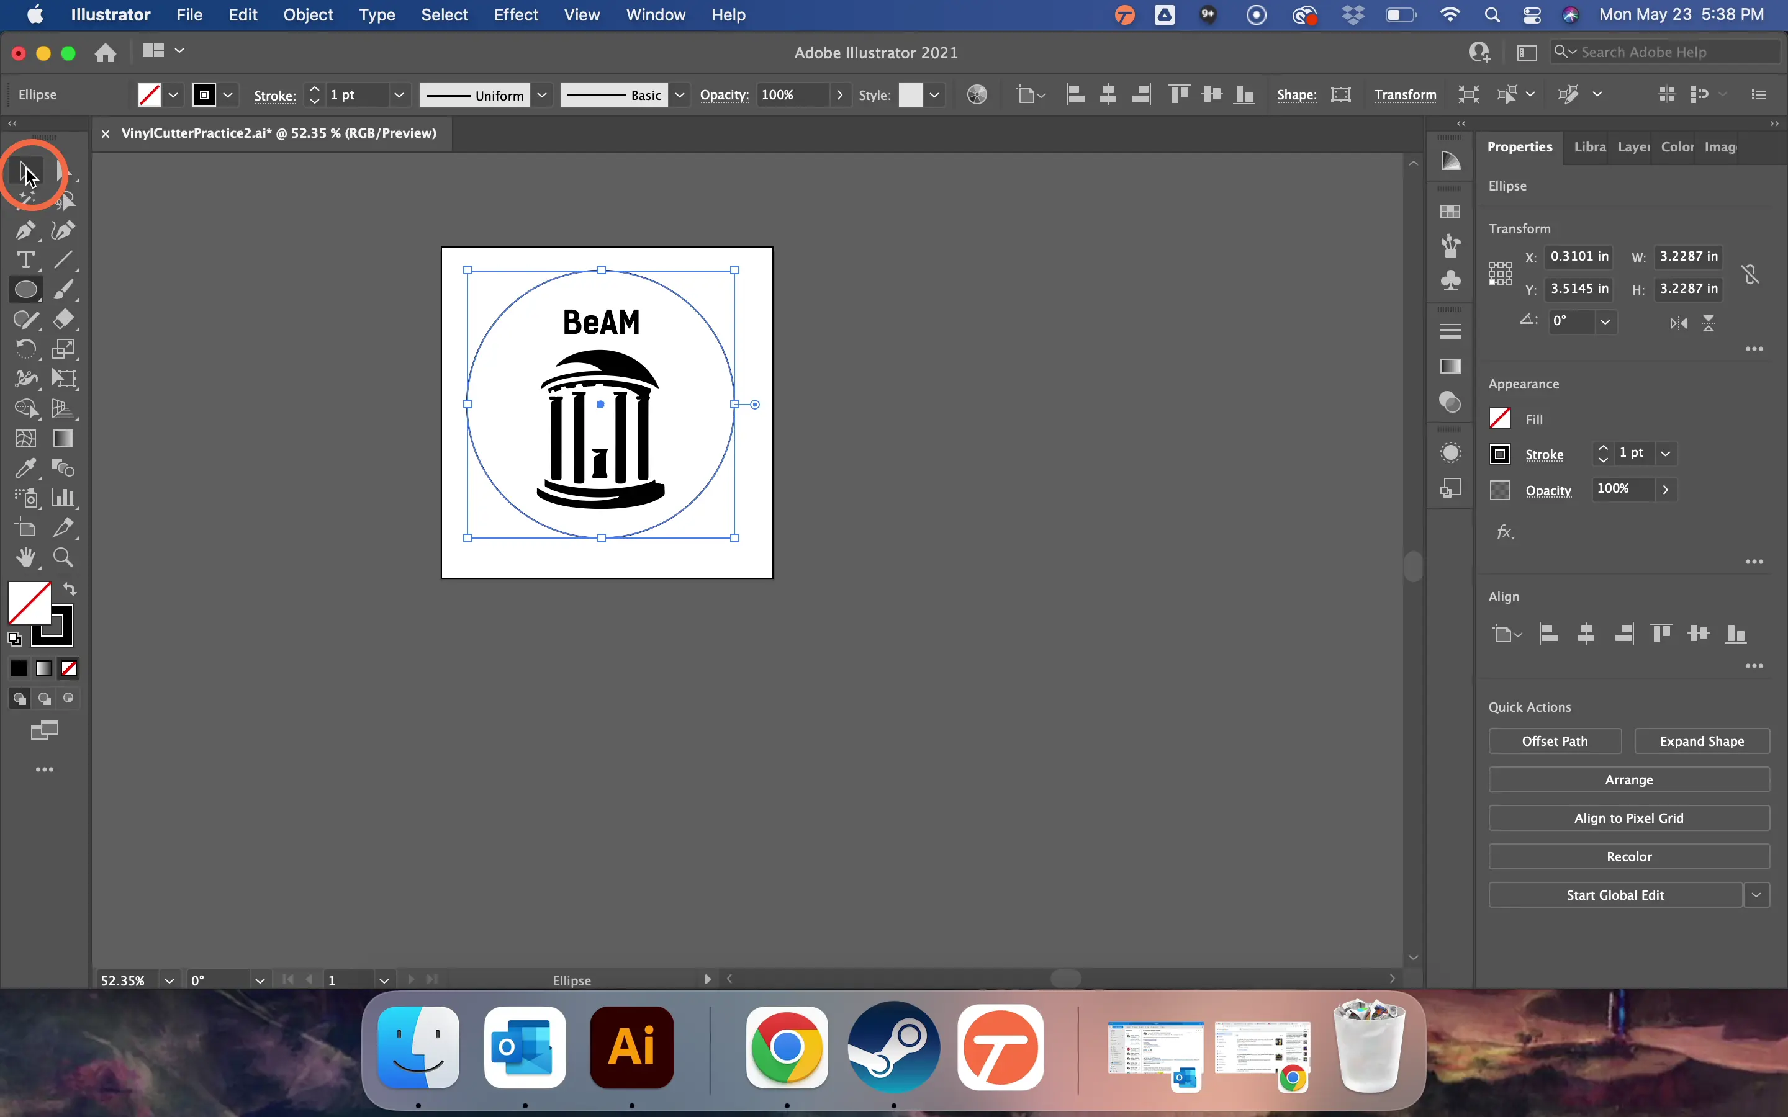The width and height of the screenshot is (1788, 1117).
Task: Select the Hand tool
Action: tap(26, 558)
